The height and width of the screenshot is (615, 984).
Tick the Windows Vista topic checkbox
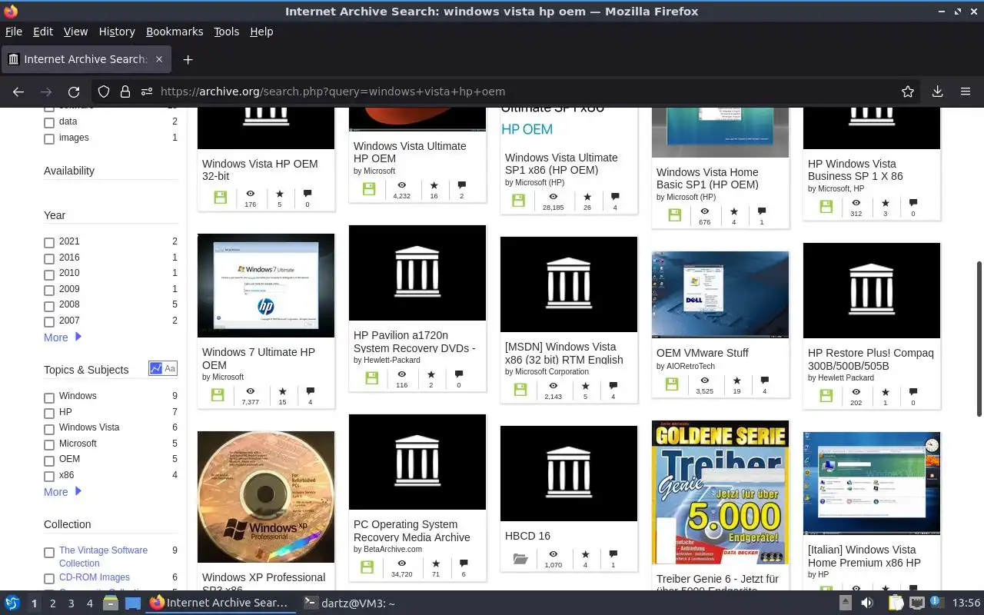coord(49,429)
